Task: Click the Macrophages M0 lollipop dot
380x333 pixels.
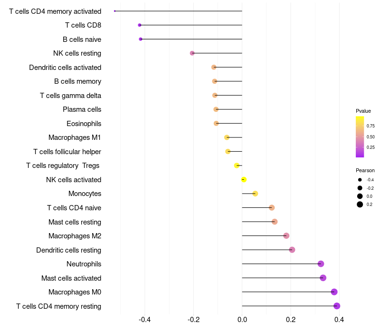Action: 334,292
